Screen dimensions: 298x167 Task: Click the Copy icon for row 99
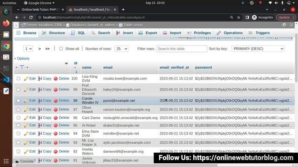[x=40, y=90]
